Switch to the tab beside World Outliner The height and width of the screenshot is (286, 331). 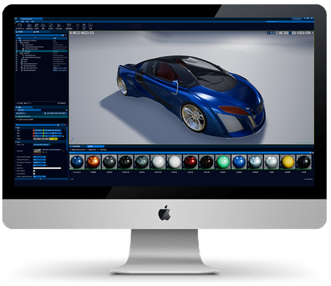click(42, 32)
